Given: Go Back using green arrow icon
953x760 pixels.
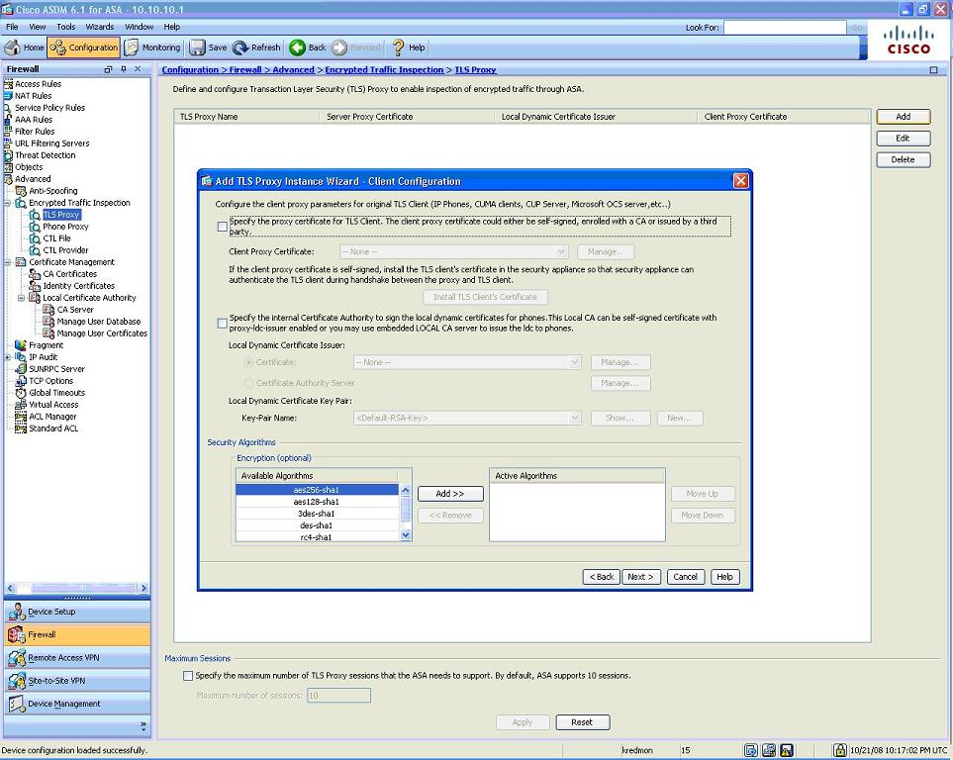Looking at the screenshot, I should (297, 47).
